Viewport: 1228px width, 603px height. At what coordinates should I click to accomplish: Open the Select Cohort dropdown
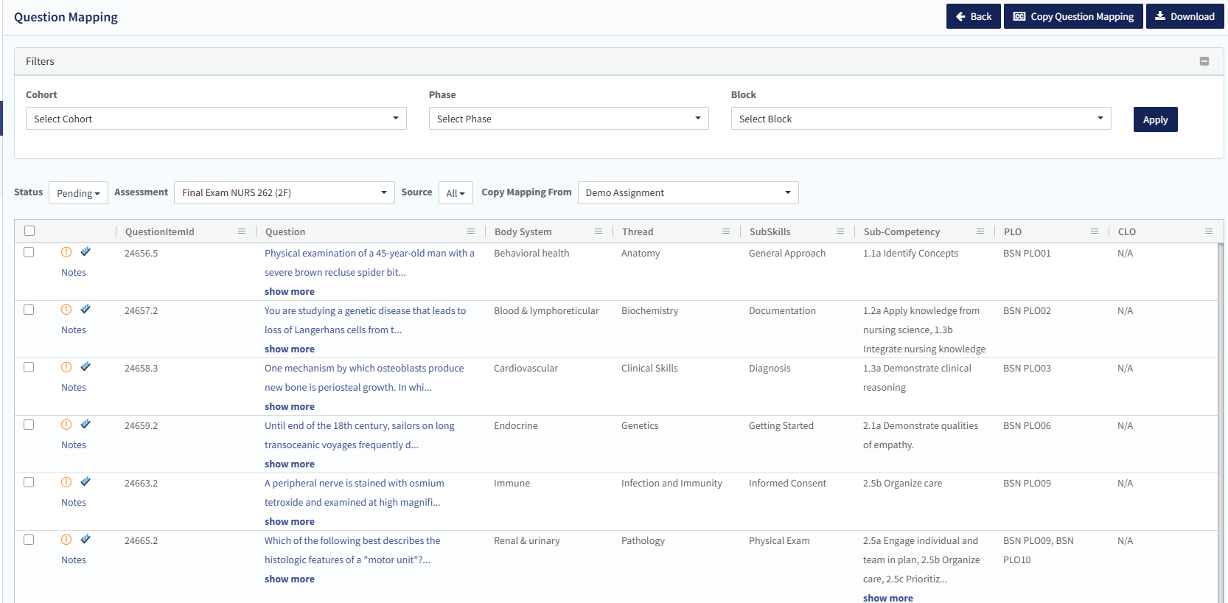[216, 119]
